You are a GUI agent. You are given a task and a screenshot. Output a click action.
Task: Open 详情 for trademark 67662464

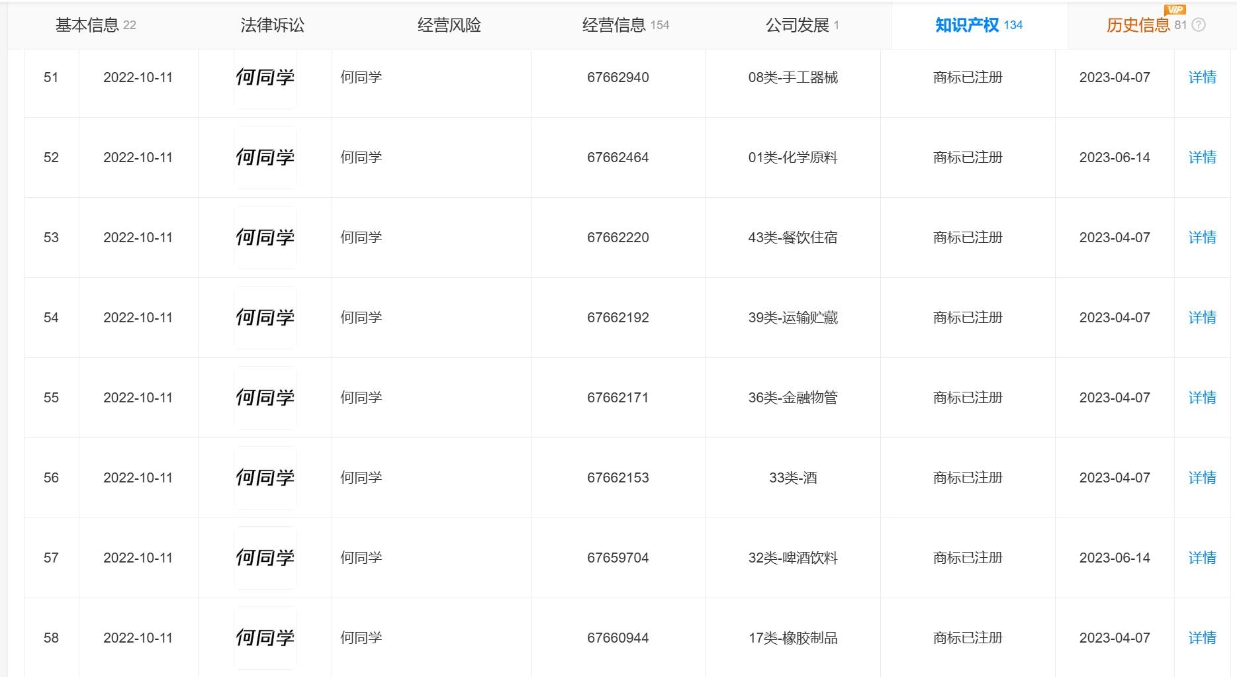pyautogui.click(x=1202, y=158)
